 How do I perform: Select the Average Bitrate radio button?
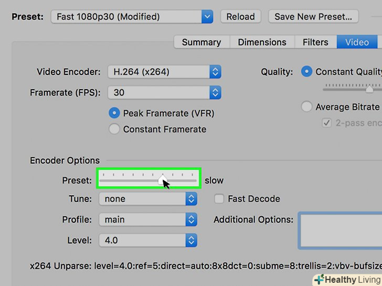(307, 107)
